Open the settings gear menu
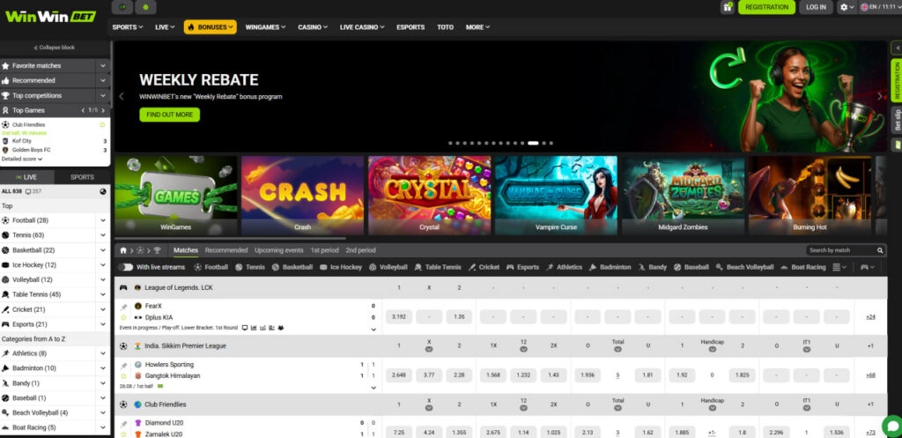Image resolution: width=902 pixels, height=438 pixels. (847, 7)
